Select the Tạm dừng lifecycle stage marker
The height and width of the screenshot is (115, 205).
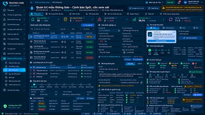tap(81, 84)
